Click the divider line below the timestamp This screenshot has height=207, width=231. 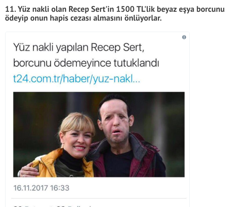[99, 198]
